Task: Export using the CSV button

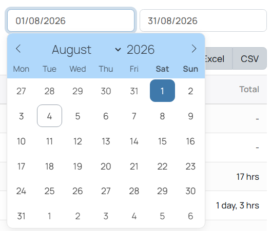Action: point(250,58)
